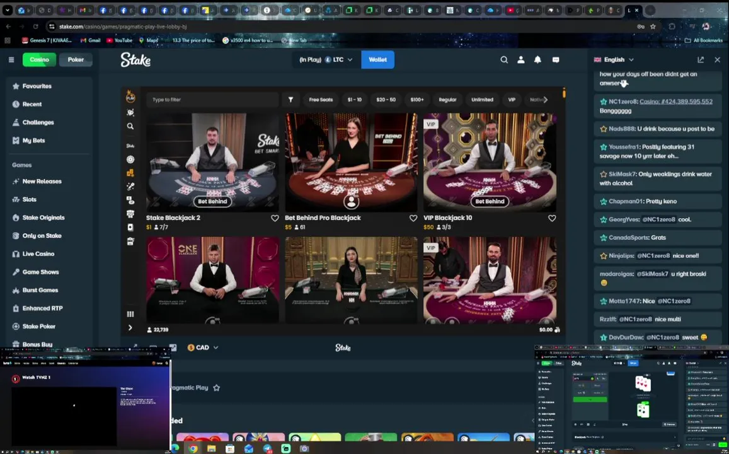The width and height of the screenshot is (729, 454).
Task: Toggle the $20 - 50 filter chip
Action: (x=386, y=100)
